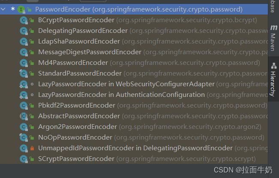Screen dimensions: 279x178
Task: Click the green interface icon of PasswordEncoder
Action: 21,9
